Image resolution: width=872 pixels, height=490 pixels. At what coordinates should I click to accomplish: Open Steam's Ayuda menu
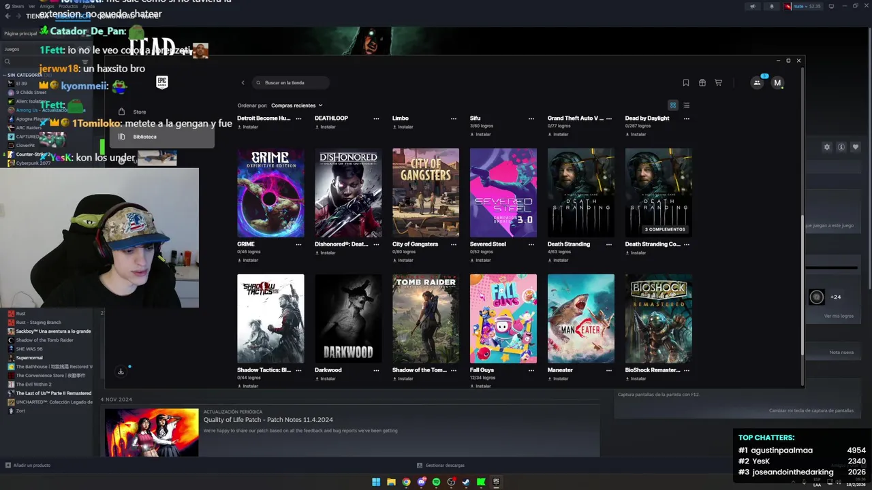(x=89, y=6)
